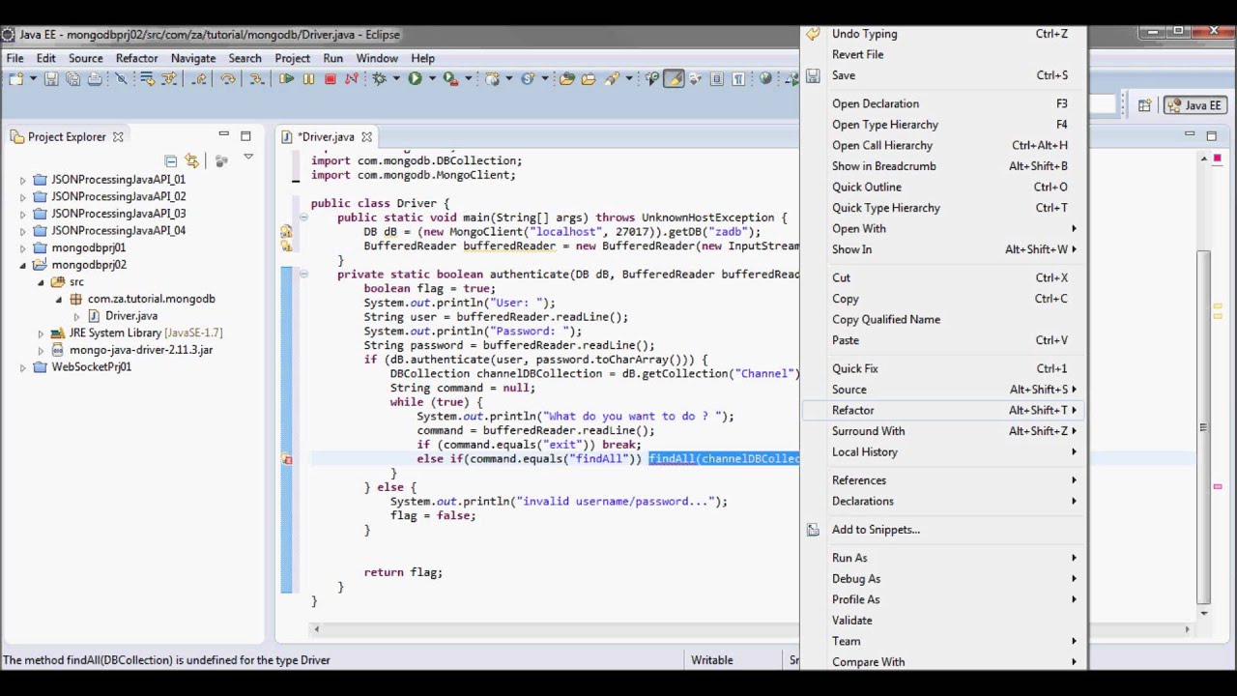The height and width of the screenshot is (696, 1237).
Task: Click the Open Perspective icon
Action: click(1144, 105)
